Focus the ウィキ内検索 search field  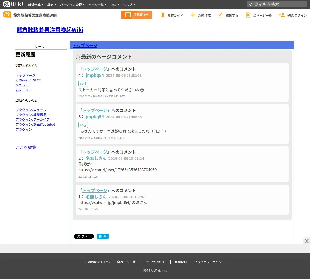(x=277, y=4)
